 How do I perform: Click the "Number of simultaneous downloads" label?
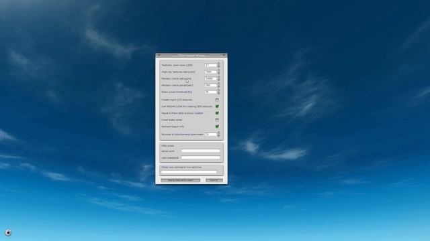point(182,135)
